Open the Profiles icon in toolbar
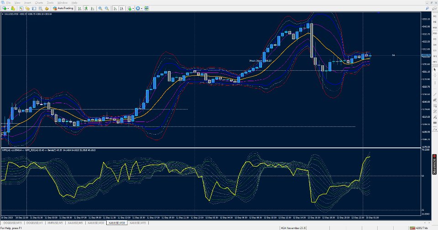This screenshot has height=230, width=438. 13,8
